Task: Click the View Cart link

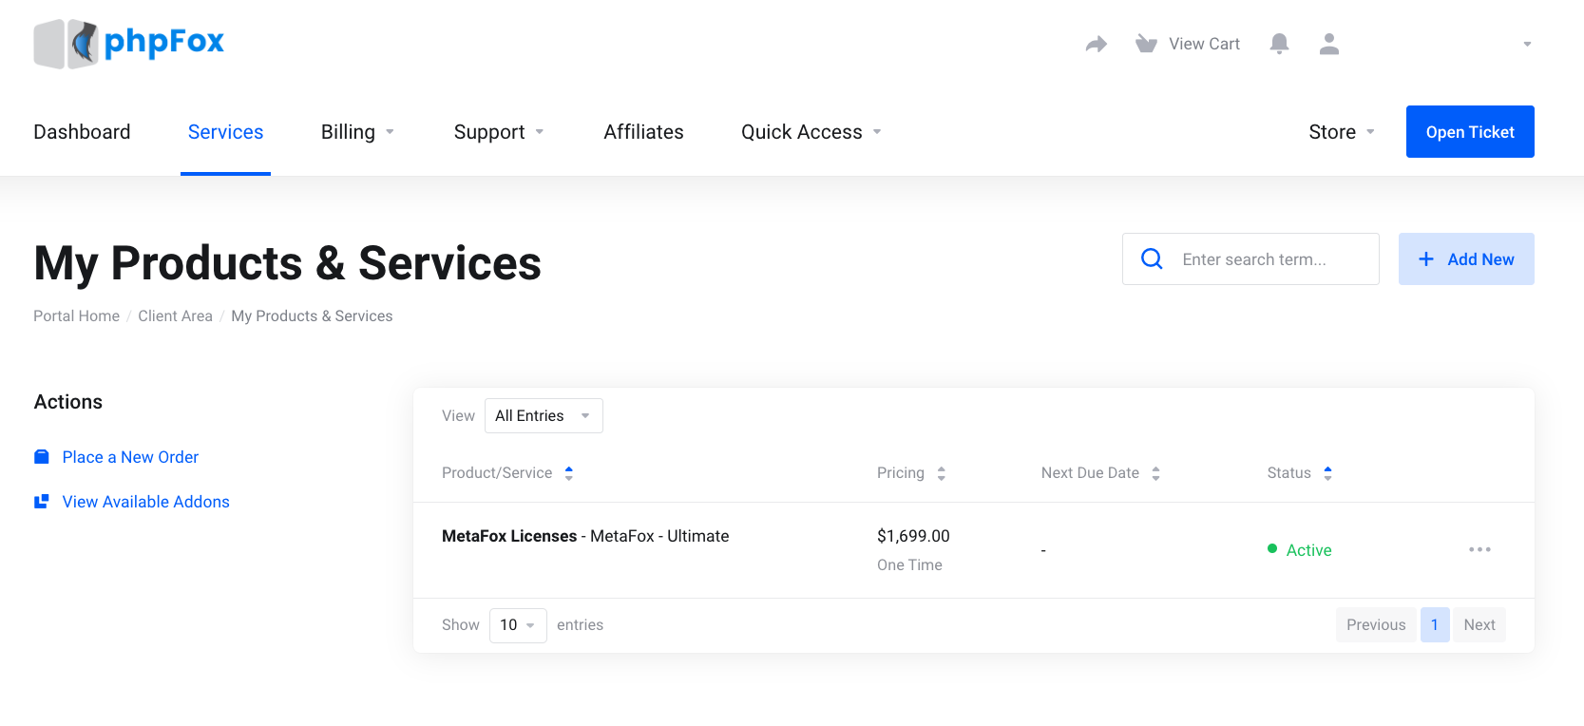Action: click(1204, 44)
